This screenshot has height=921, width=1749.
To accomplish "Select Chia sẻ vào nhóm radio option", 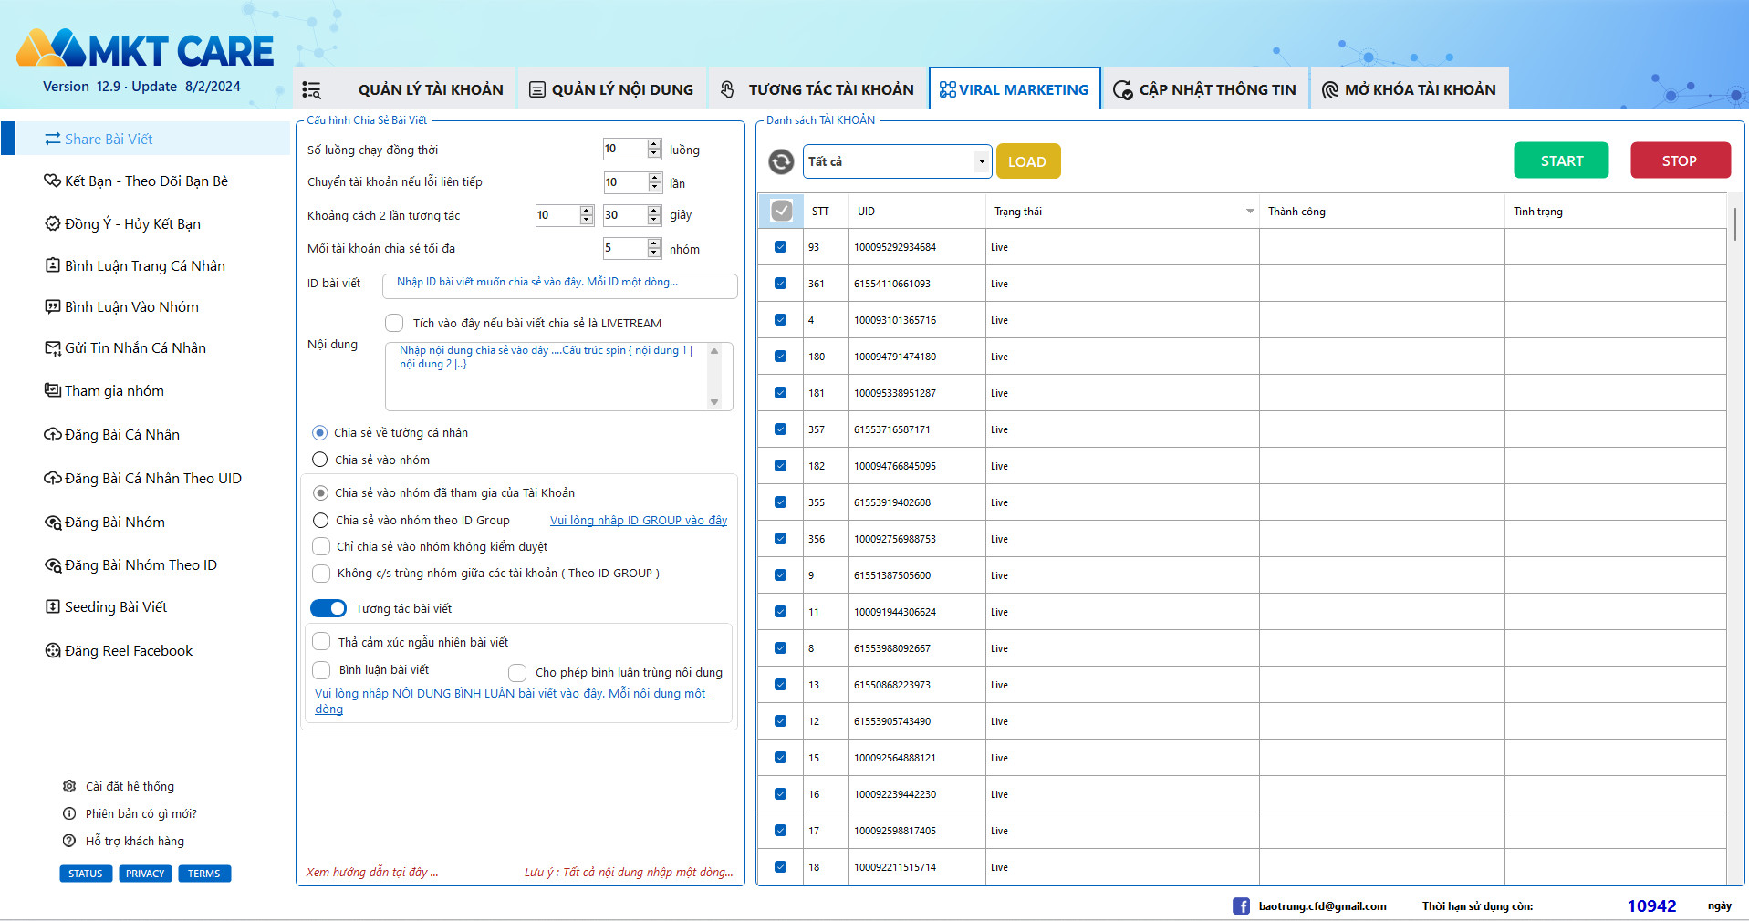I will click(320, 460).
